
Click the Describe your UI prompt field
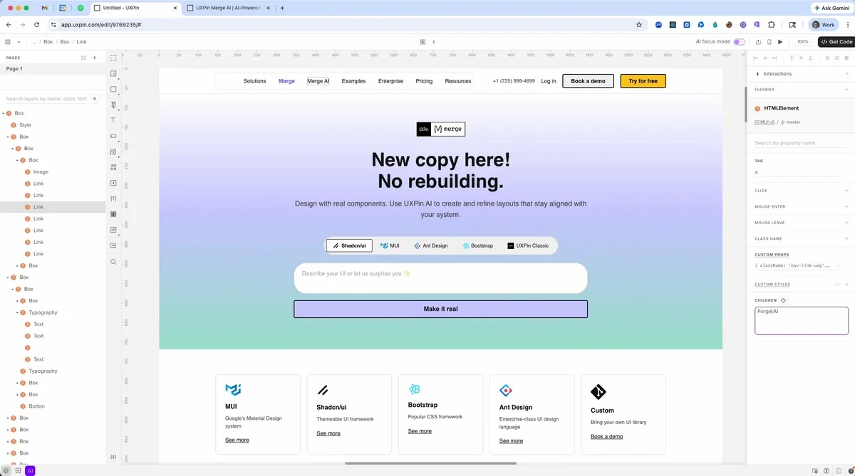point(440,278)
